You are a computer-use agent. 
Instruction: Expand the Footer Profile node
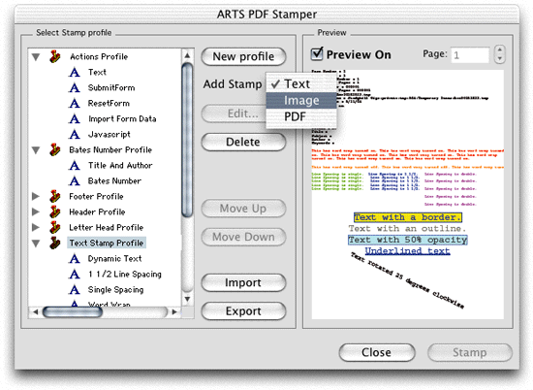click(35, 196)
